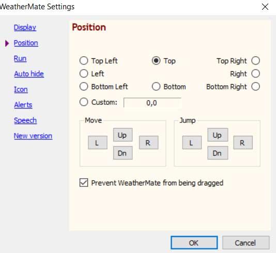The image size is (276, 253).
Task: Click Up in the Jump group
Action: point(218,135)
